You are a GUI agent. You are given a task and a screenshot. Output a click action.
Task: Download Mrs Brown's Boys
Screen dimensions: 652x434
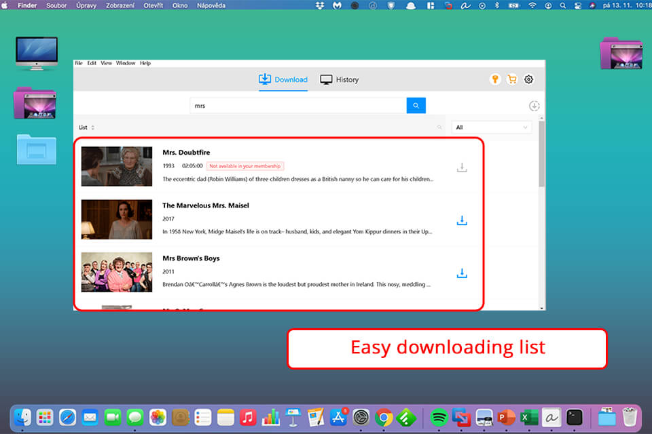462,273
